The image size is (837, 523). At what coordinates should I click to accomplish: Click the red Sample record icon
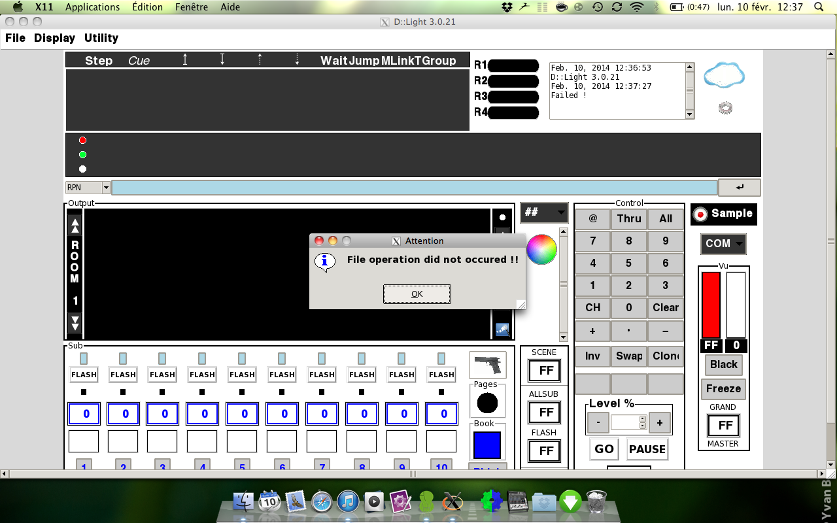coord(701,214)
